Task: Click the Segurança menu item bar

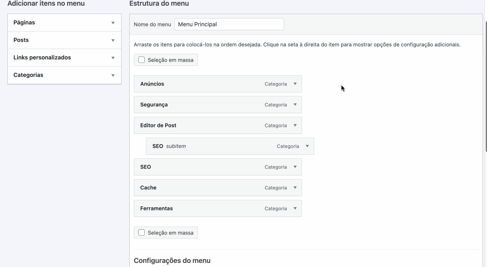Action: tap(218, 105)
